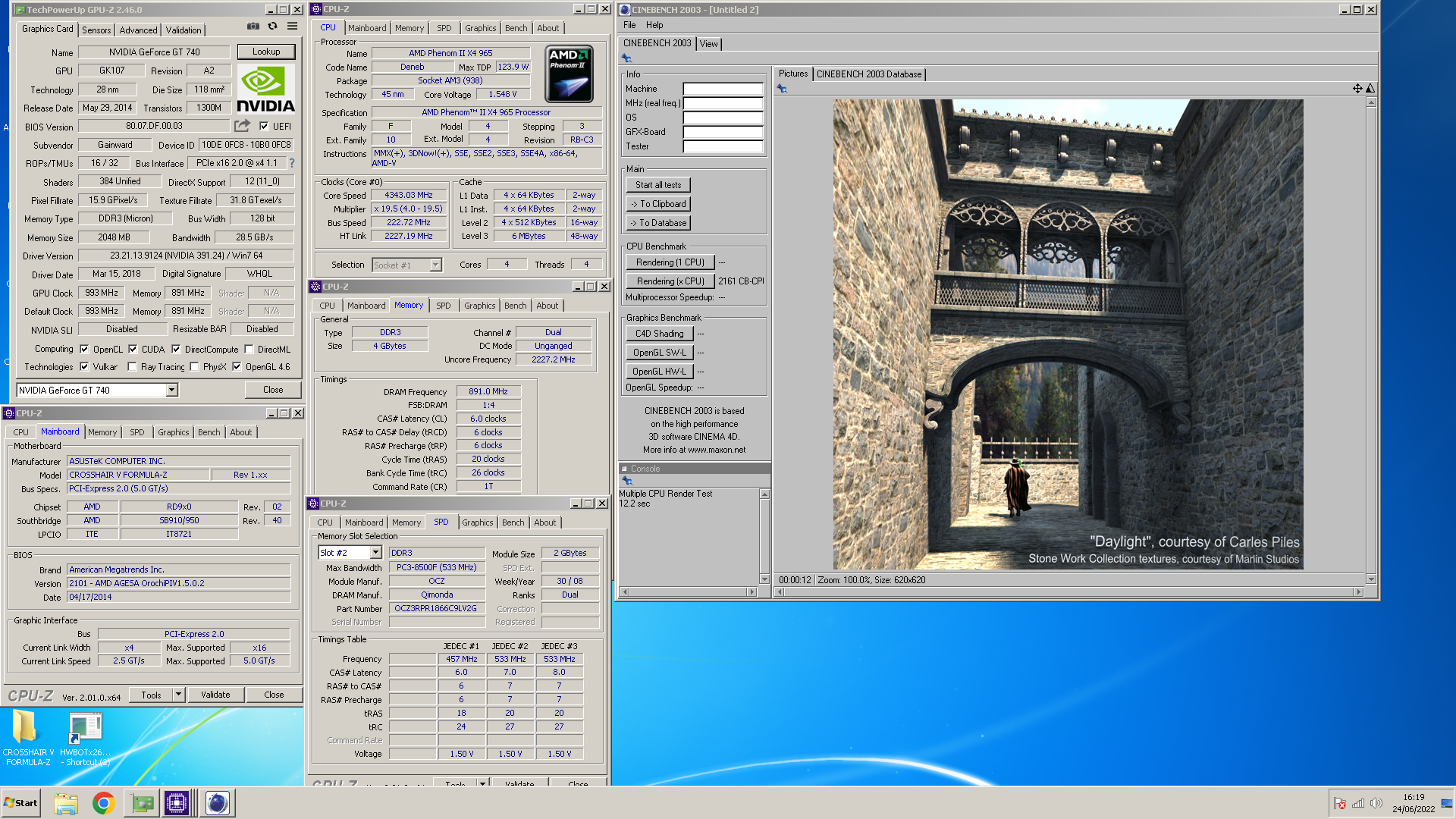Click the To Clipboard button

coord(658,204)
